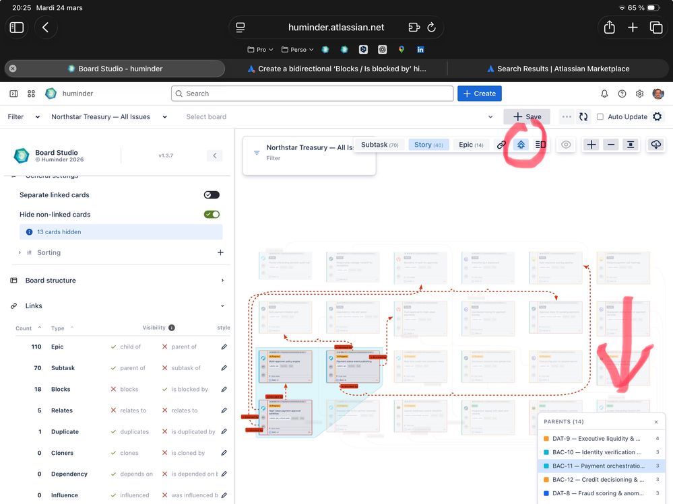
Task: Open the Jira help question mark icon
Action: [x=622, y=94]
